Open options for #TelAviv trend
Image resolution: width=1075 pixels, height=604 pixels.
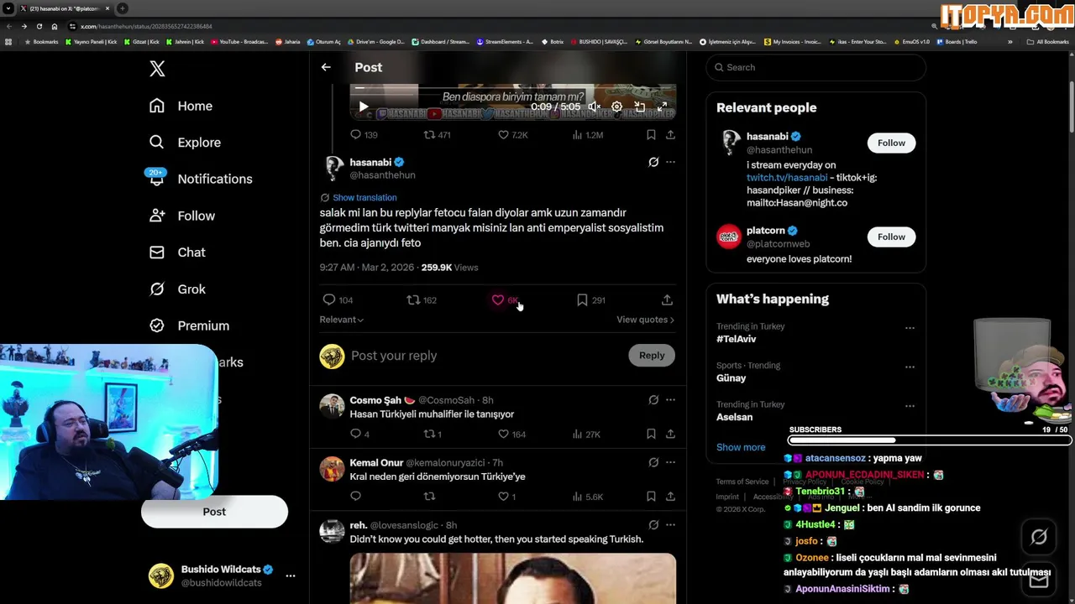point(910,328)
